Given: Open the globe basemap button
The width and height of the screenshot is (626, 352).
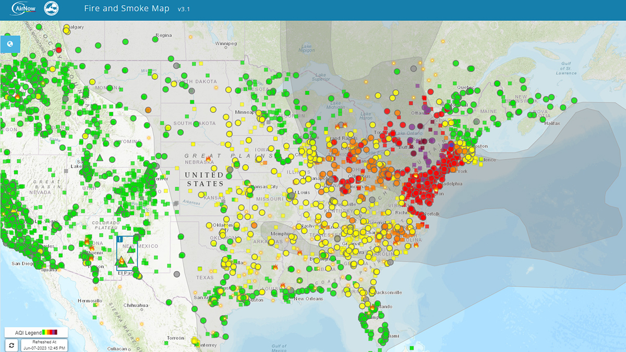Looking at the screenshot, I should click(10, 44).
